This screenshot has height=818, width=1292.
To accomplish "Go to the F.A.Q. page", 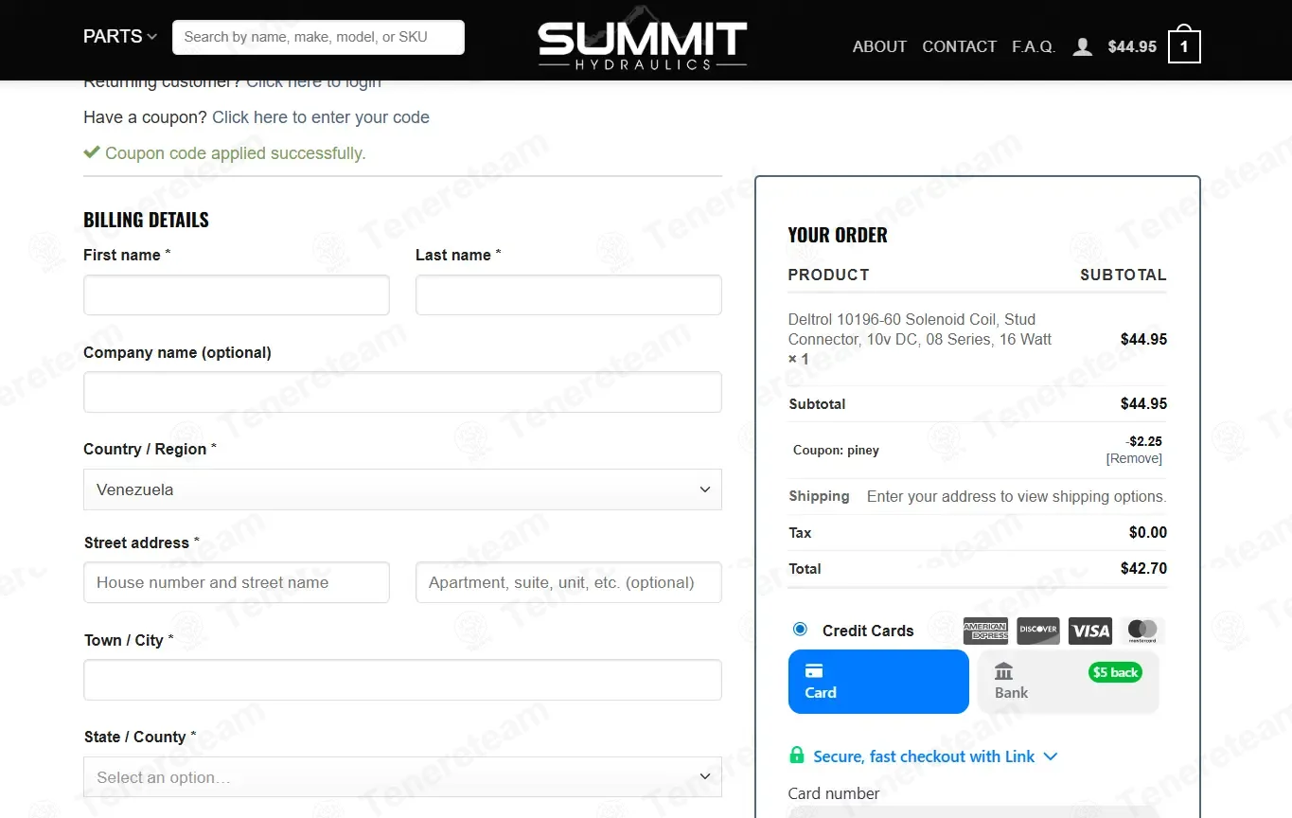I will tap(1033, 46).
